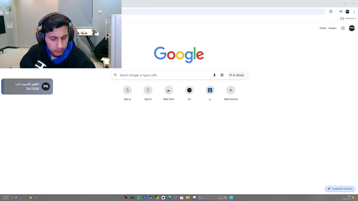The image size is (358, 201).
Task: Open Google Images link
Action: tap(333, 28)
